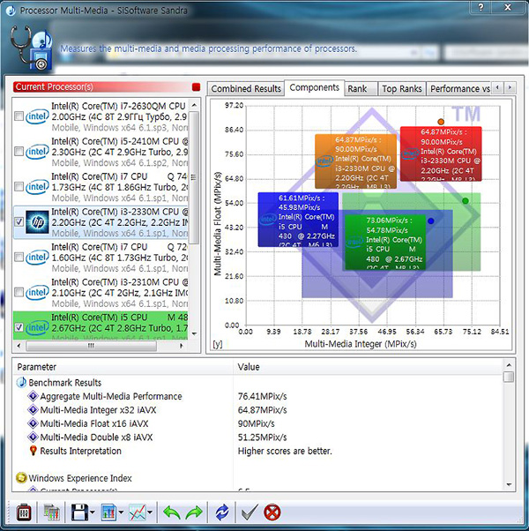The image size is (529, 531).
Task: Click the Parameter column header
Action: [123, 367]
